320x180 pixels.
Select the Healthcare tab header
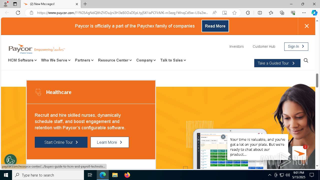click(x=91, y=92)
